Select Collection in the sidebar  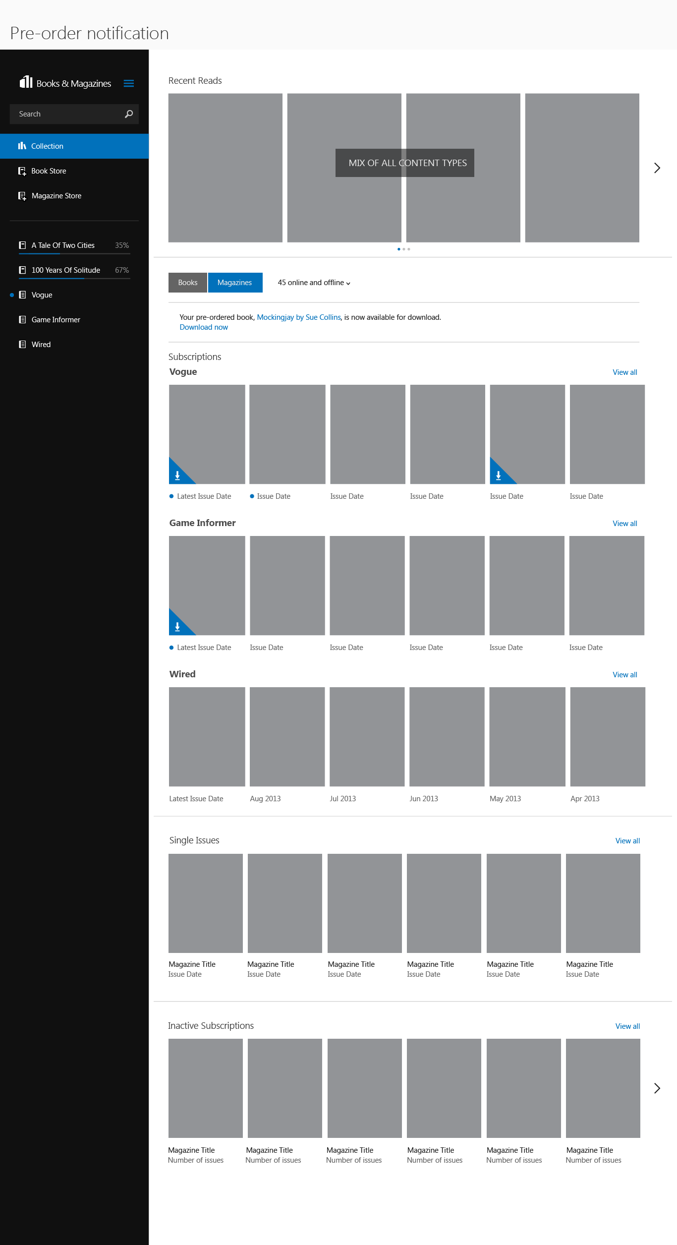tap(74, 146)
